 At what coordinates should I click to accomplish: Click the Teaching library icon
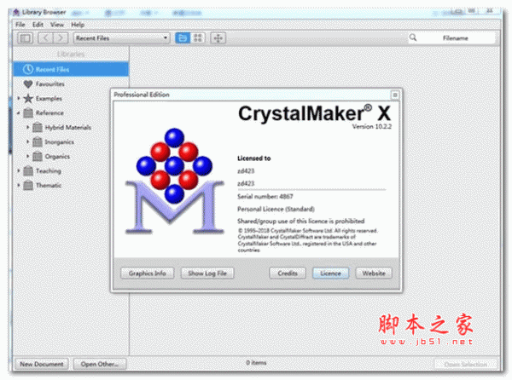coord(28,170)
